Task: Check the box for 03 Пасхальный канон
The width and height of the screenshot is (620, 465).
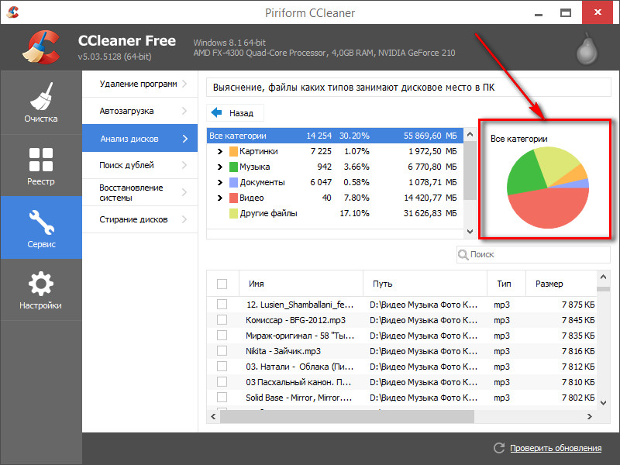Action: point(222,381)
